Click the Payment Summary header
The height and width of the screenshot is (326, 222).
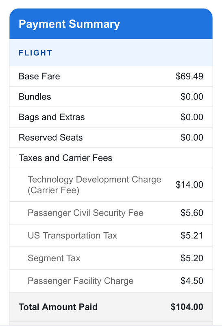tap(69, 24)
